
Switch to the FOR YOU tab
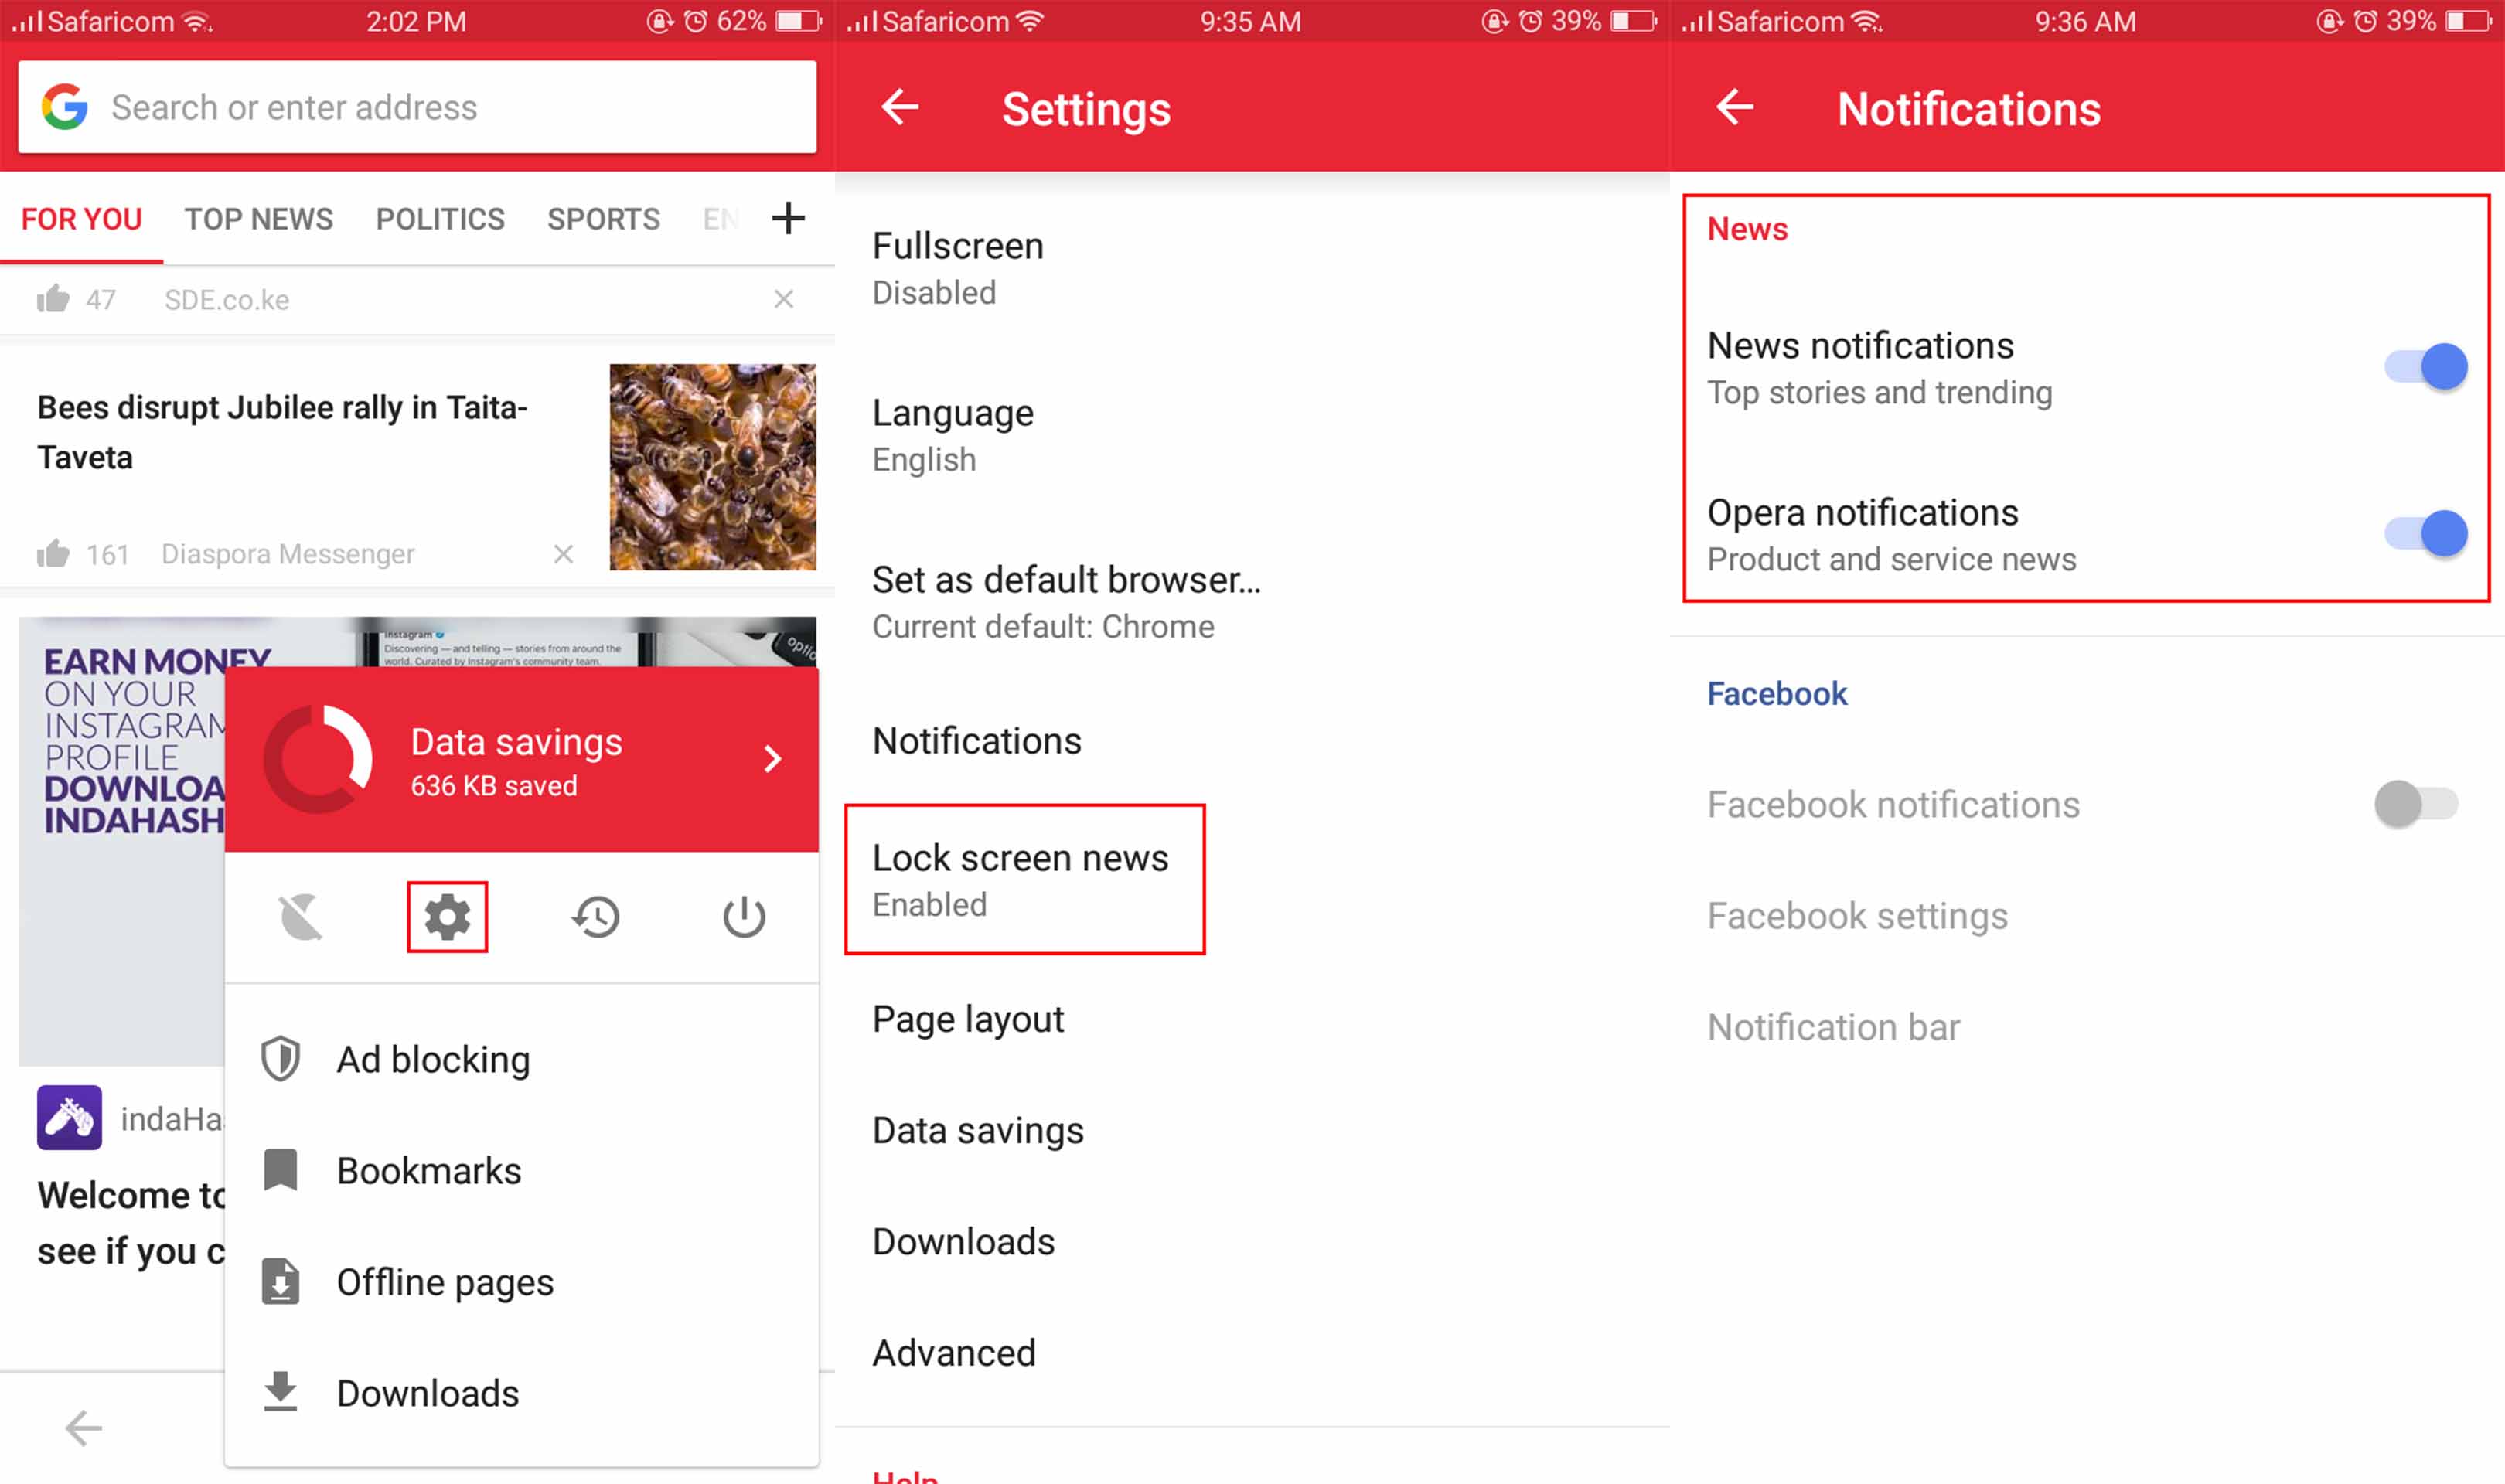[81, 219]
